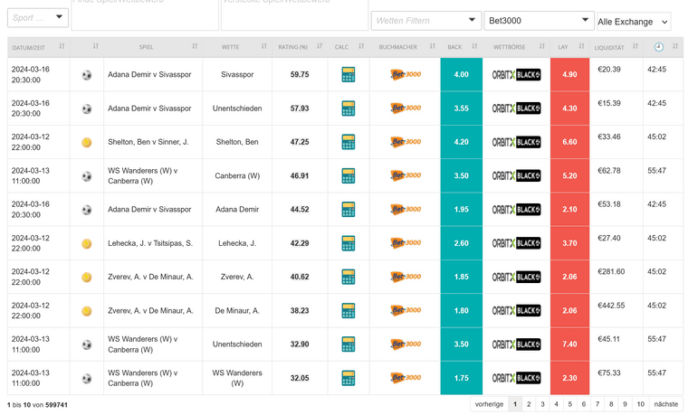688x415 pixels.
Task: Open calculator for Shelton, Ben row
Action: (349, 142)
